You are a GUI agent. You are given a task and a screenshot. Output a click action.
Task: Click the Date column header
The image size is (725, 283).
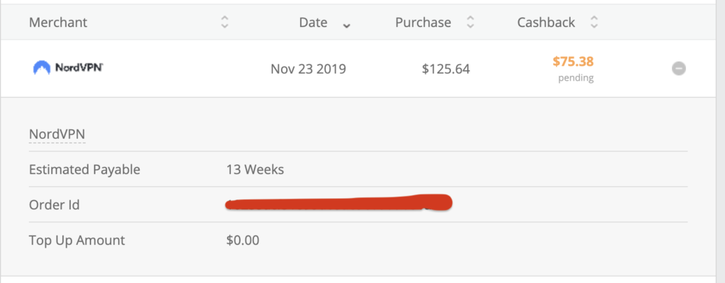(313, 23)
